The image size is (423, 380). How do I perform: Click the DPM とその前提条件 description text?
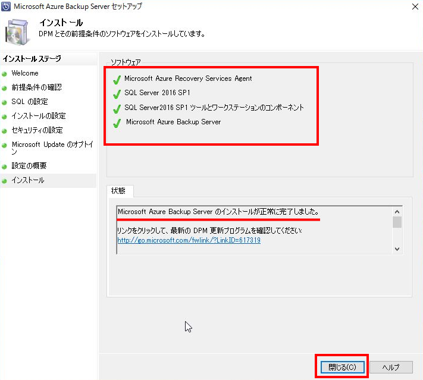[122, 34]
